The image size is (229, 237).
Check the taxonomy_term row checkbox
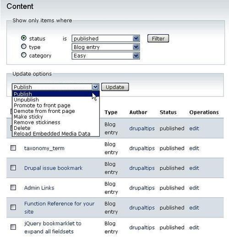tap(13, 148)
